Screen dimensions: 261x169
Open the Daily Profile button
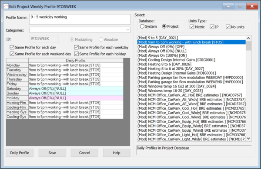point(20,153)
